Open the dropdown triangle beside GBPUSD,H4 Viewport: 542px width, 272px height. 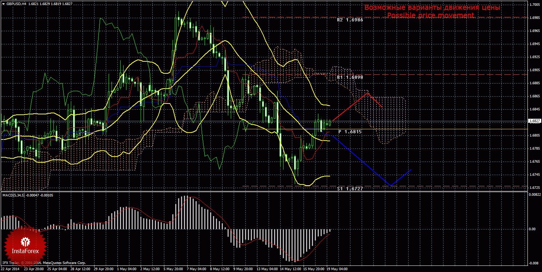[3, 3]
